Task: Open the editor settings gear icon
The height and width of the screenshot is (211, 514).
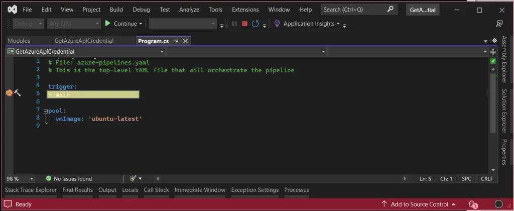Action: [494, 41]
